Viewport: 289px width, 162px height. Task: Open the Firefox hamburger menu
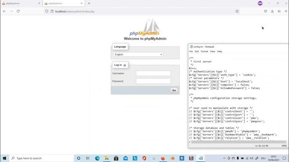[286, 11]
